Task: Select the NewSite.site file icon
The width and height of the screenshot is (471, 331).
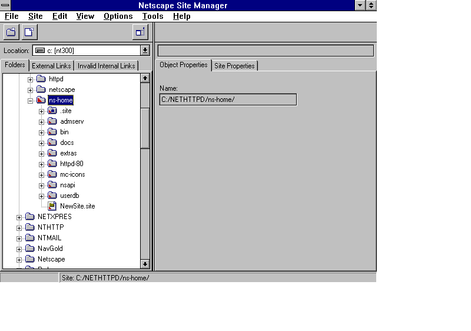Action: point(52,206)
